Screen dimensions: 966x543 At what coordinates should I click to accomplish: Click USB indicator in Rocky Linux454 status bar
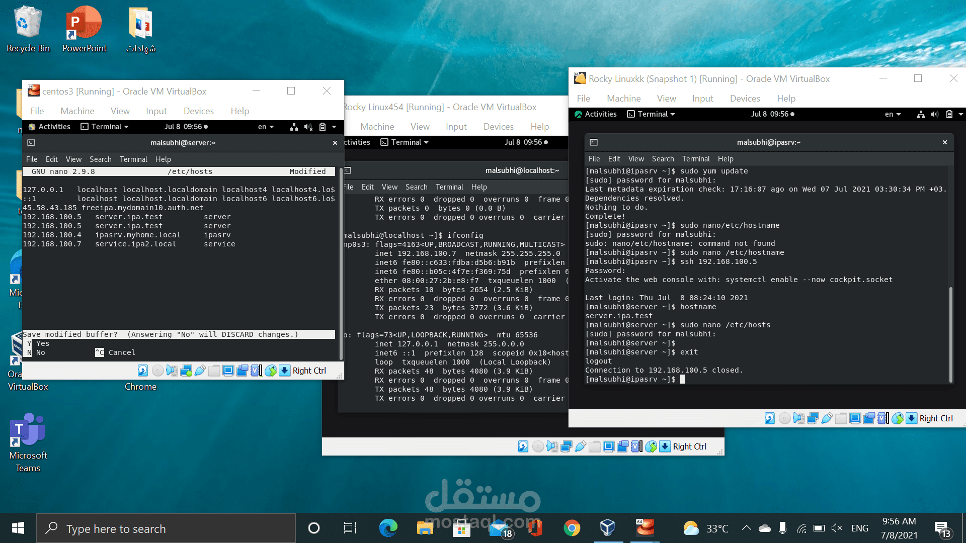coord(580,446)
